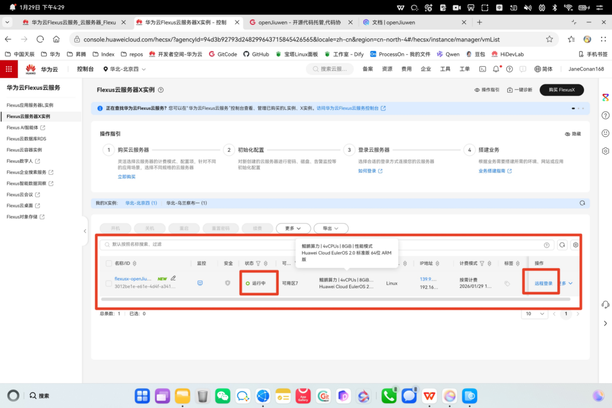This screenshot has height=408, width=612.
Task: Toggle 操作指引 eye button near top right
Action: click(x=486, y=90)
